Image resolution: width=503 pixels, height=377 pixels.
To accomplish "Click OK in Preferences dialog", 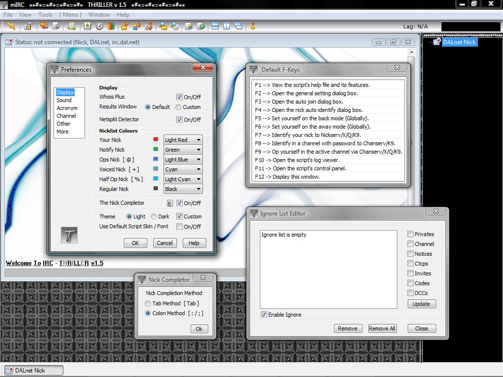I will (136, 243).
